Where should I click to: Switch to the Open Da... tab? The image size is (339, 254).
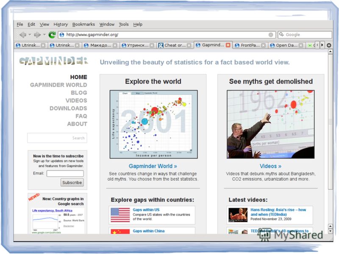286,45
